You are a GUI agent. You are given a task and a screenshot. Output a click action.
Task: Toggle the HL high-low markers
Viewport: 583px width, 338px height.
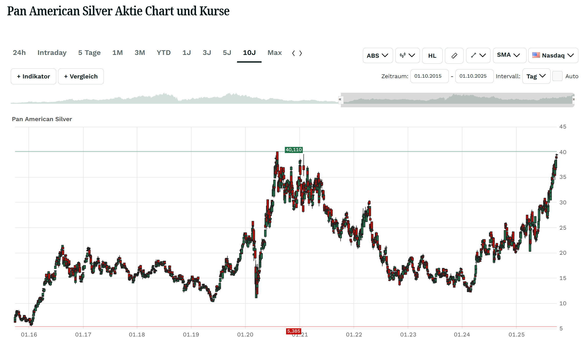(432, 55)
